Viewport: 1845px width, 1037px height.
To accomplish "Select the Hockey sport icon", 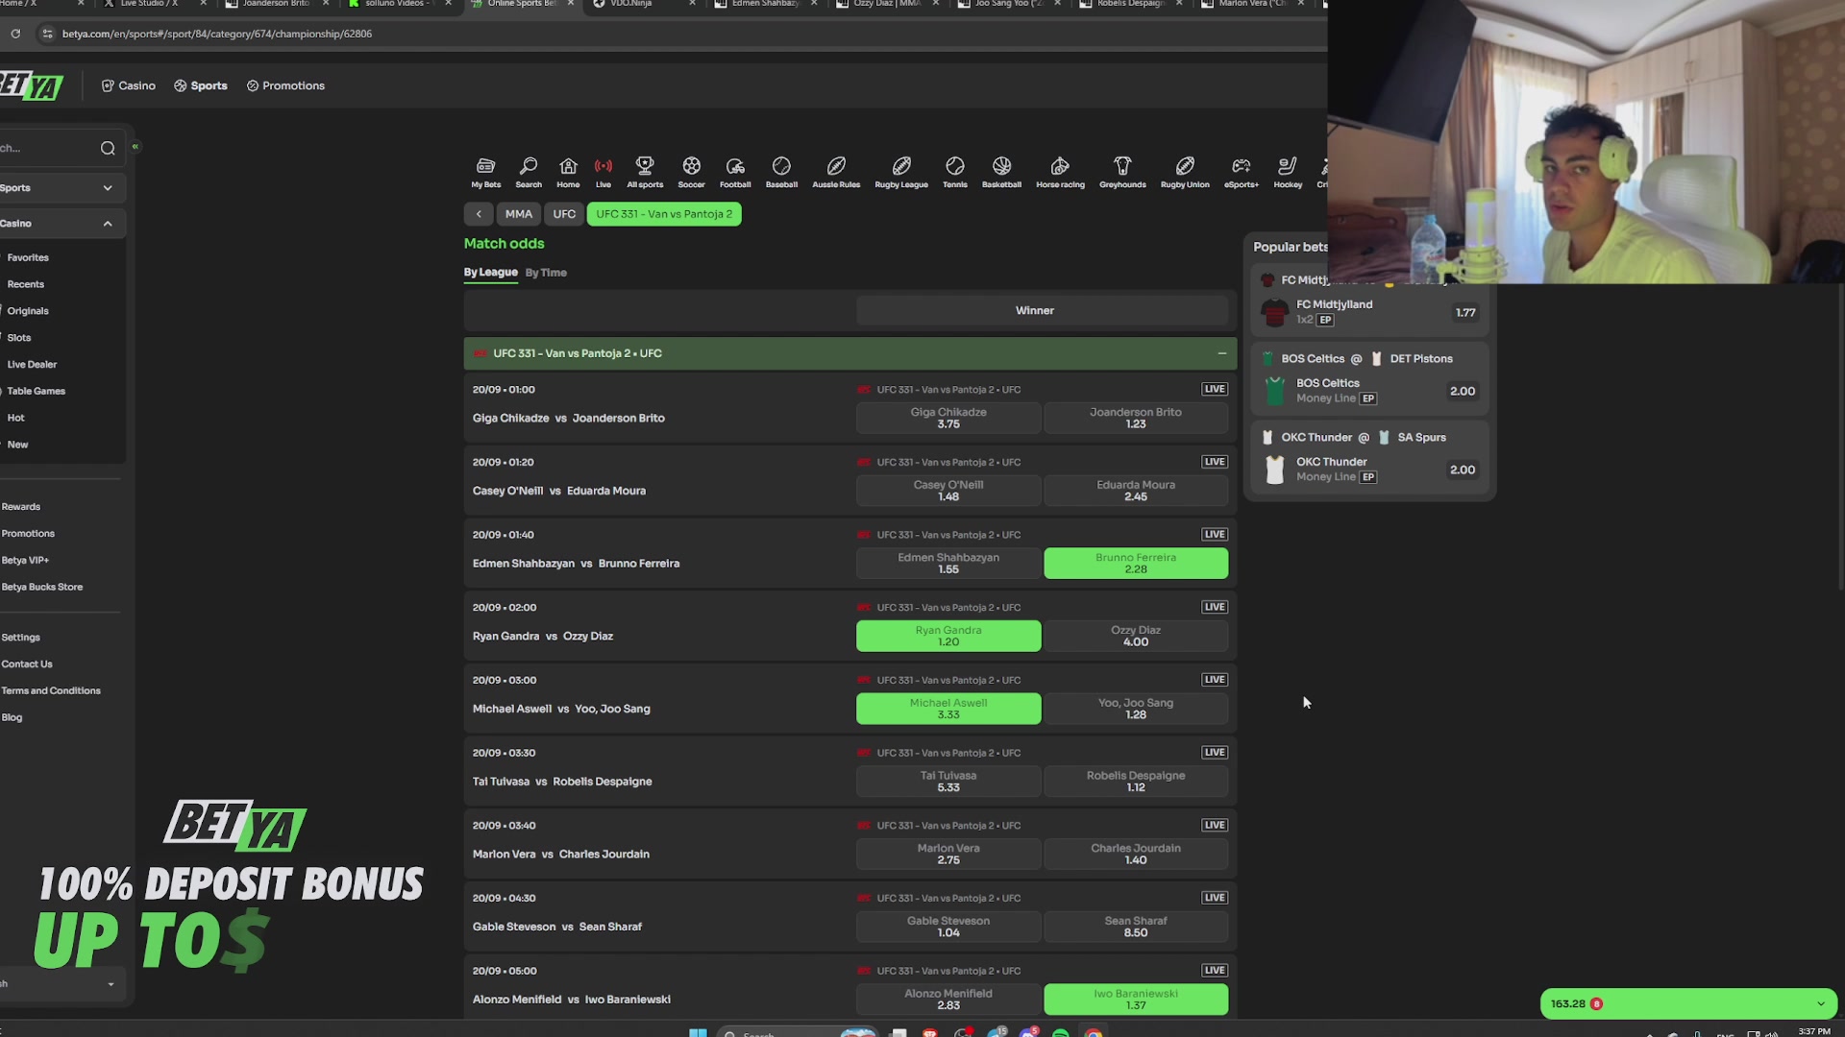I will [x=1288, y=173].
